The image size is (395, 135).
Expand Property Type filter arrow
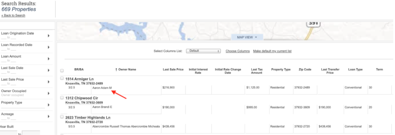[x=49, y=105]
